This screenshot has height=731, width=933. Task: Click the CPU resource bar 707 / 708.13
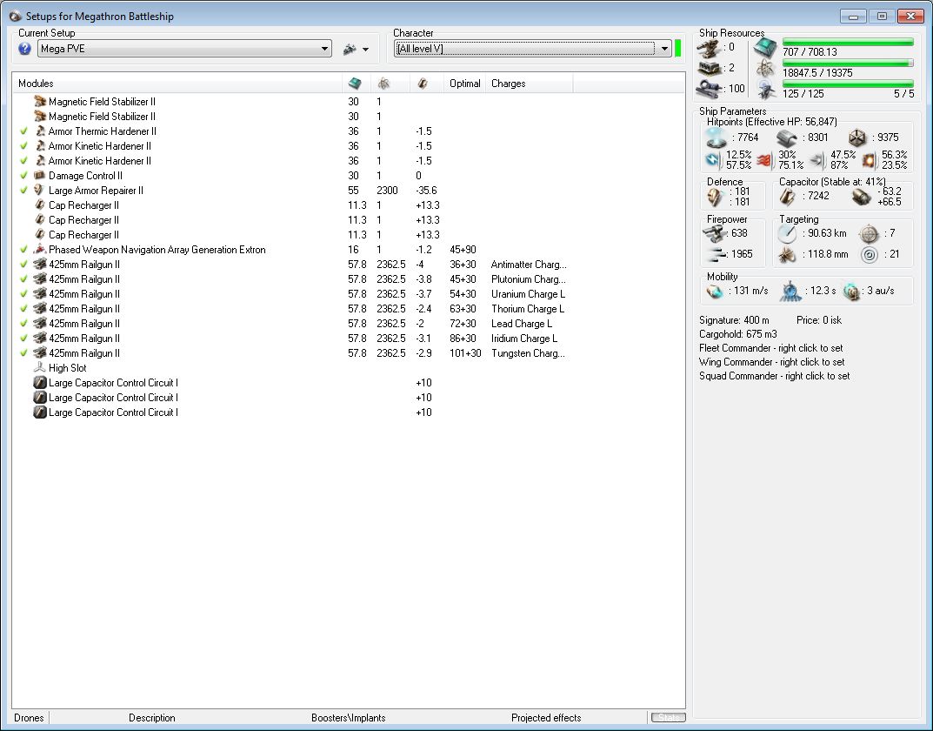[848, 43]
